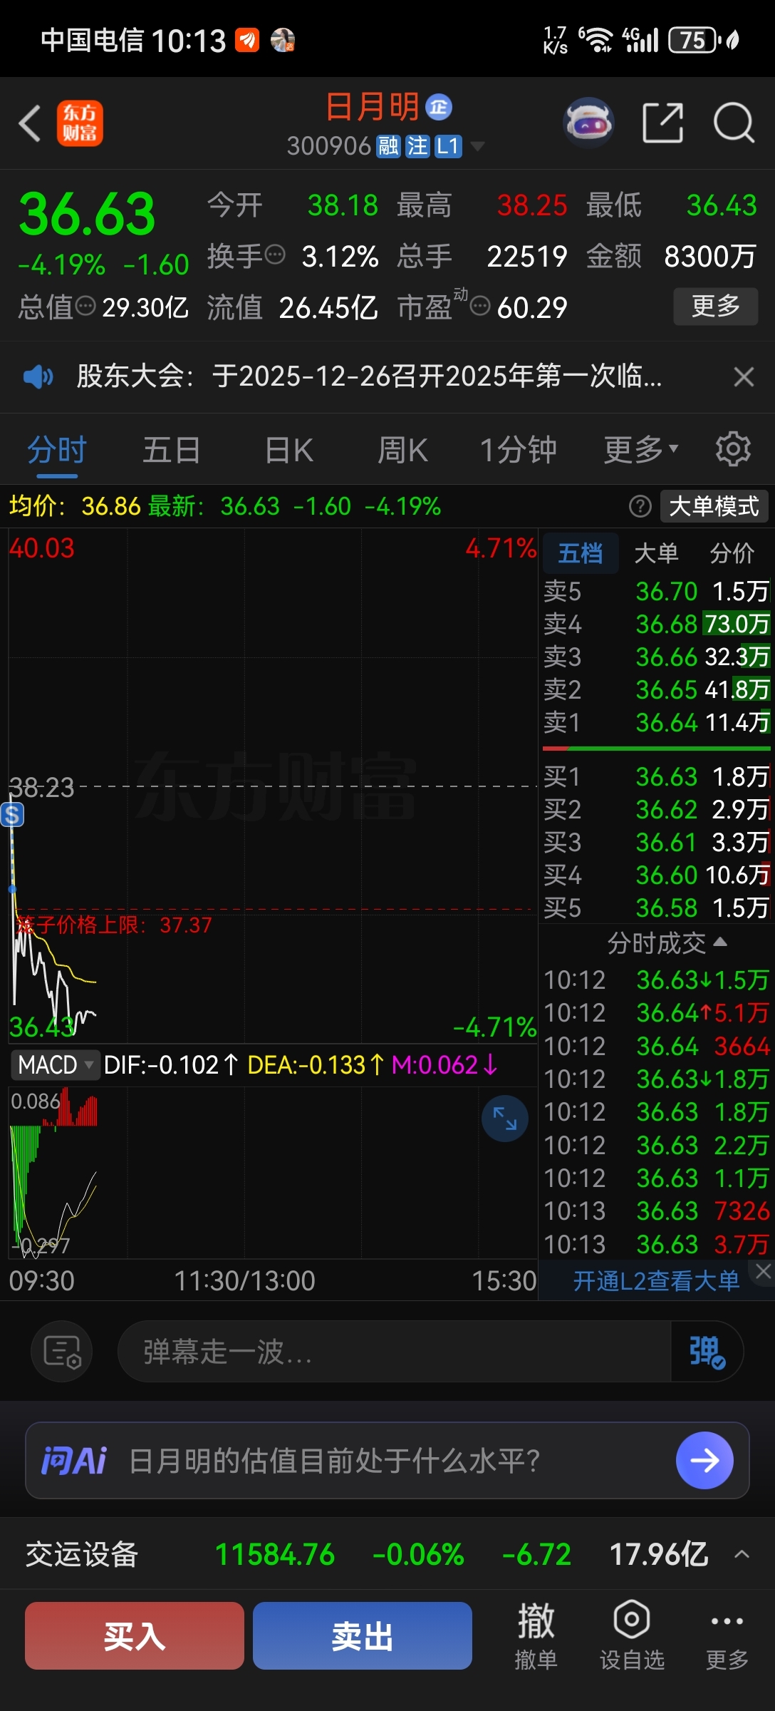Image resolution: width=775 pixels, height=1711 pixels.
Task: Switch to the 1分钟 chart tab
Action: pyautogui.click(x=518, y=451)
